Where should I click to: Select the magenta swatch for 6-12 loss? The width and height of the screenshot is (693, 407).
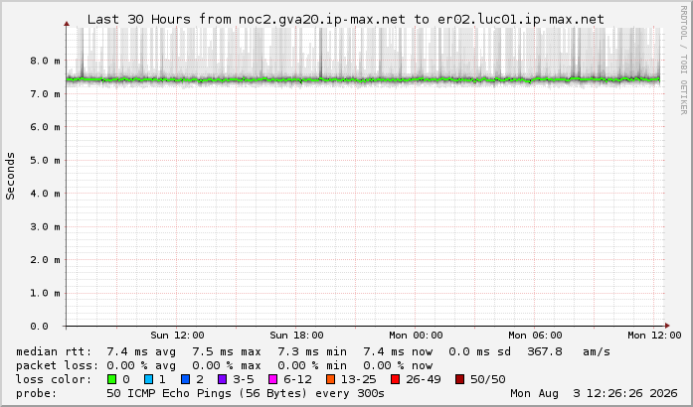(x=273, y=379)
